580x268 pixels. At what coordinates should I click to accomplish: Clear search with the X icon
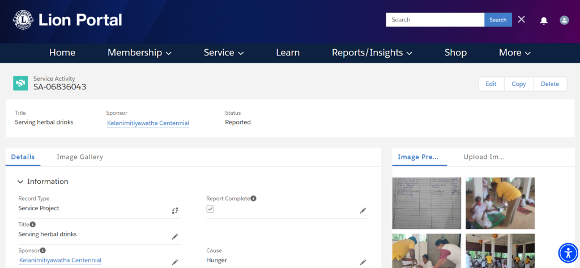521,20
